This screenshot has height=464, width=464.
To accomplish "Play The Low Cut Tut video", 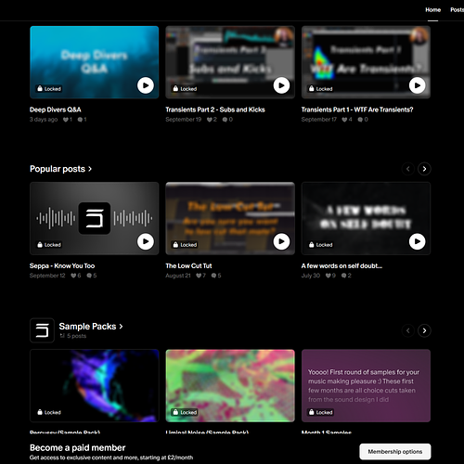I will pos(281,241).
